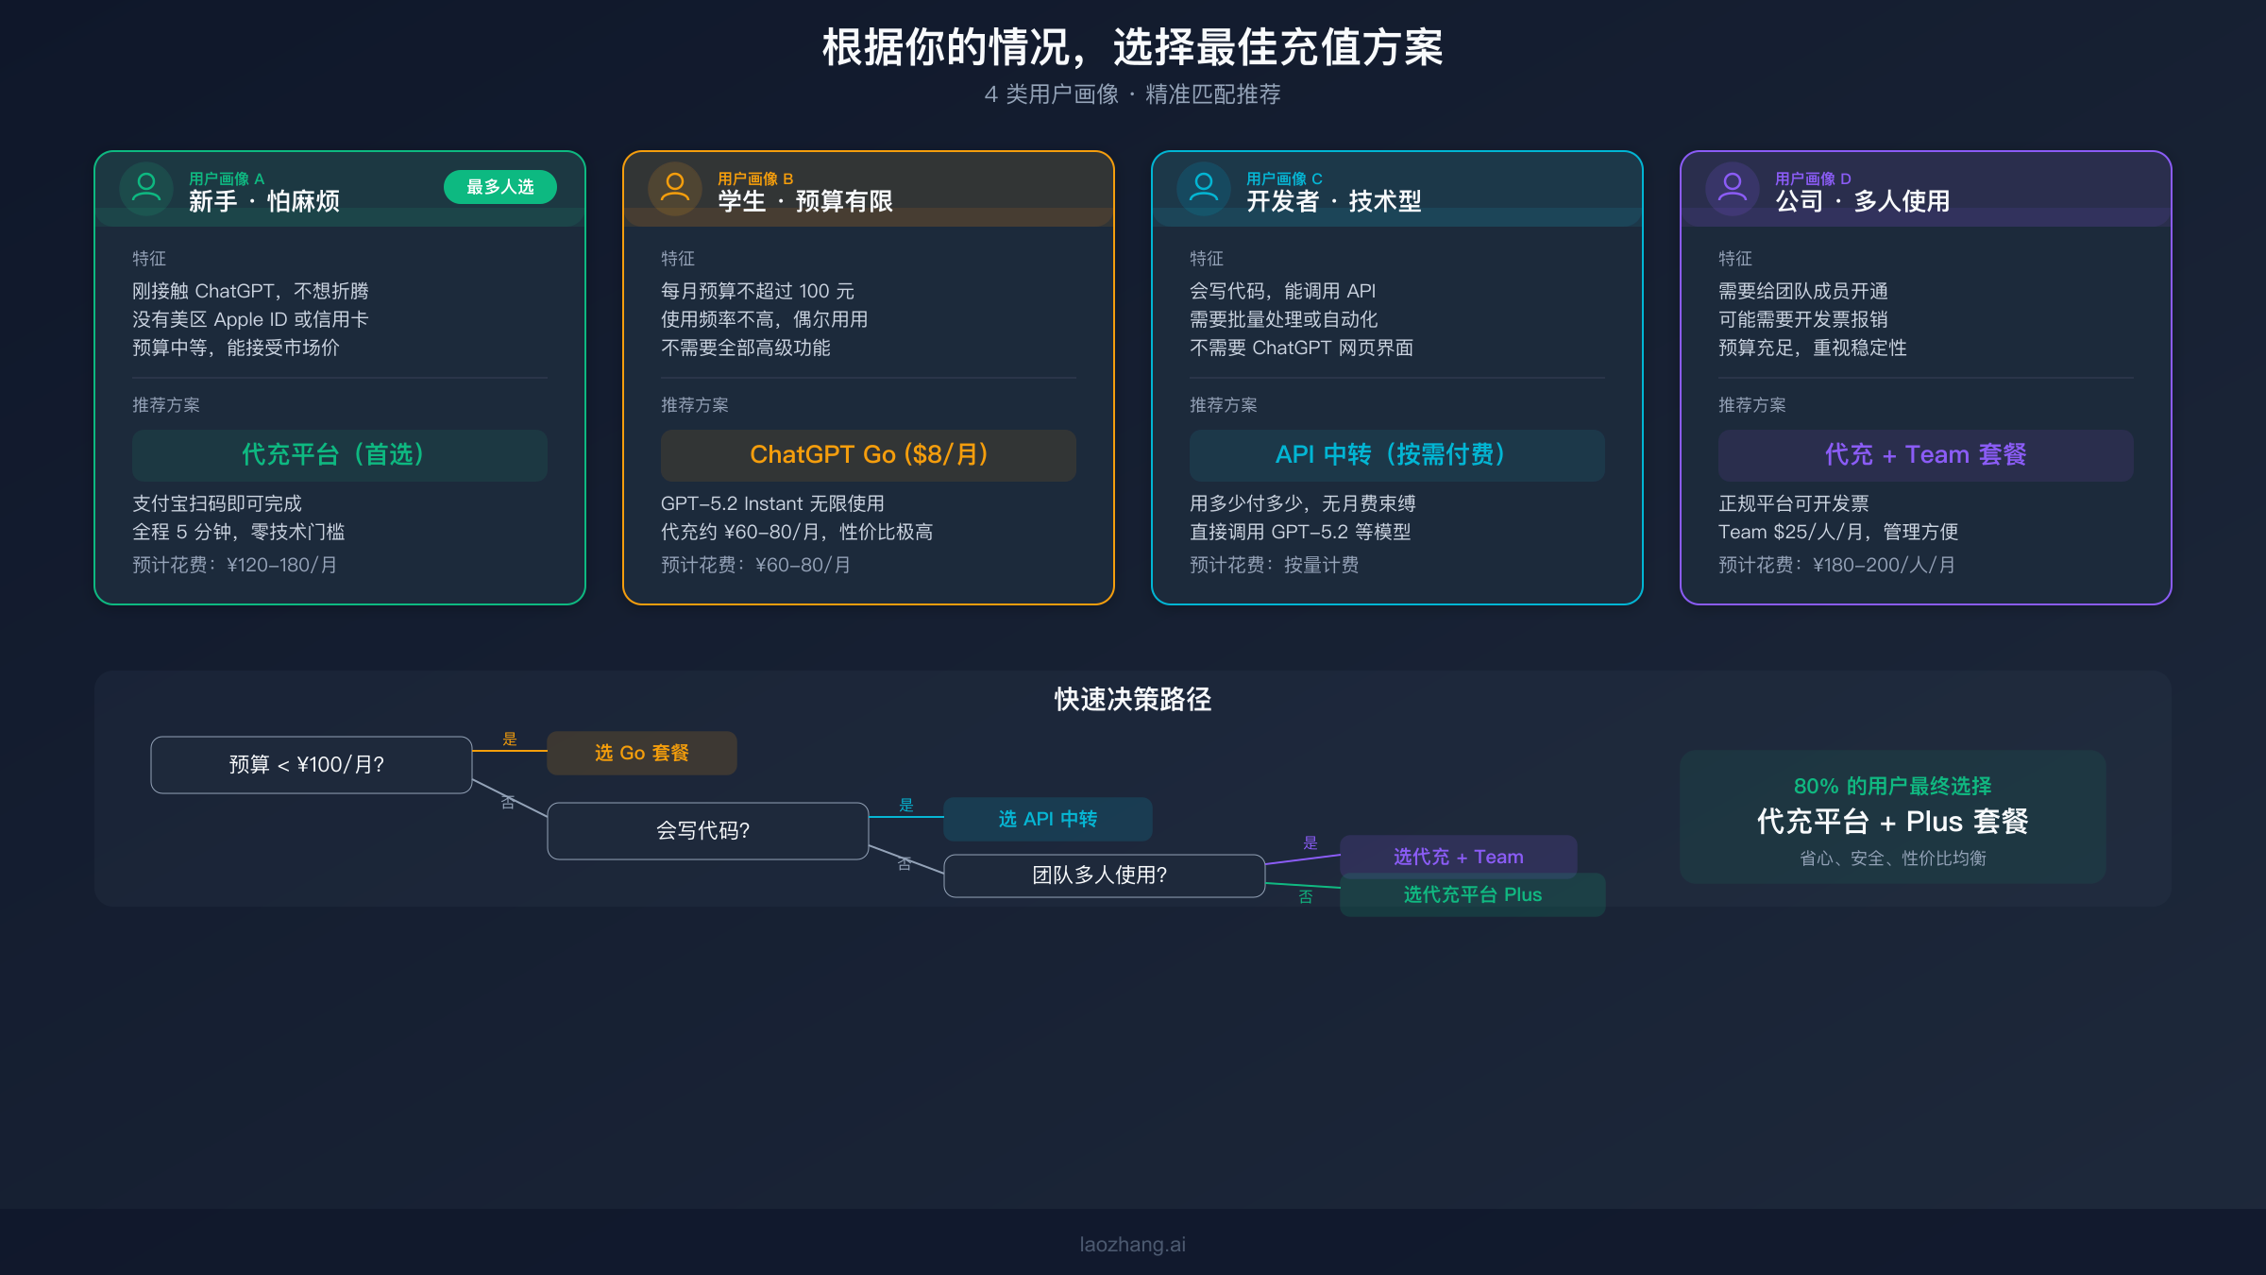Click the 选 Go 套餐 decision node
The width and height of the screenshot is (2266, 1275).
pos(641,752)
